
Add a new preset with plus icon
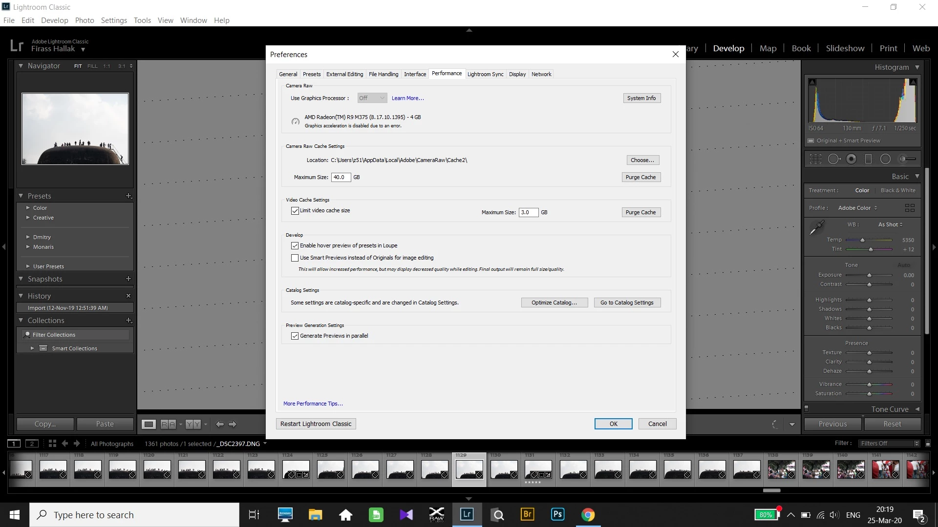click(128, 196)
